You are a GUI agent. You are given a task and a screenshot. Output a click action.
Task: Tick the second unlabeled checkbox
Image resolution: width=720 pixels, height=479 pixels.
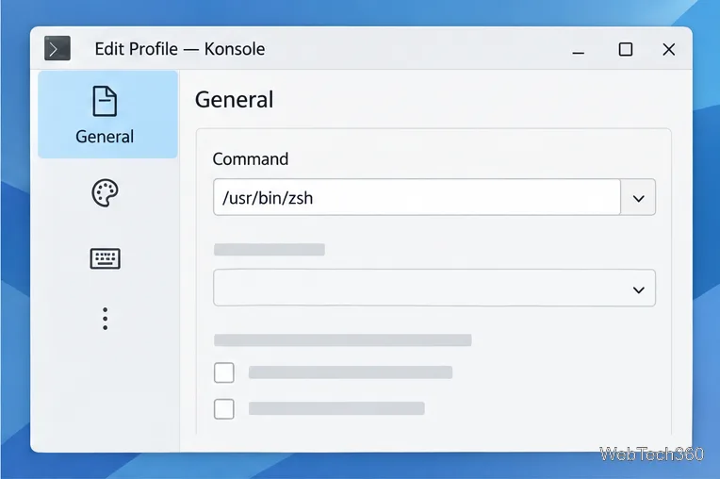point(224,408)
